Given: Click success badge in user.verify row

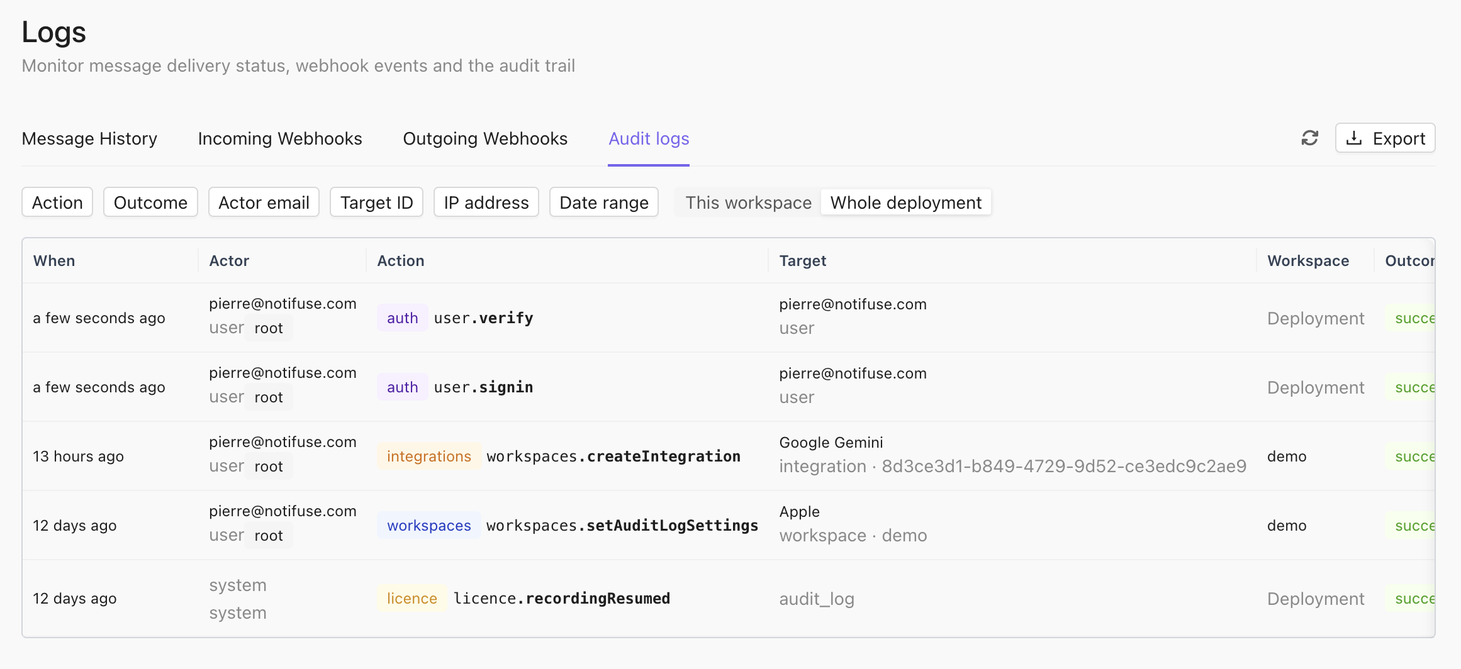Looking at the screenshot, I should pos(1410,318).
